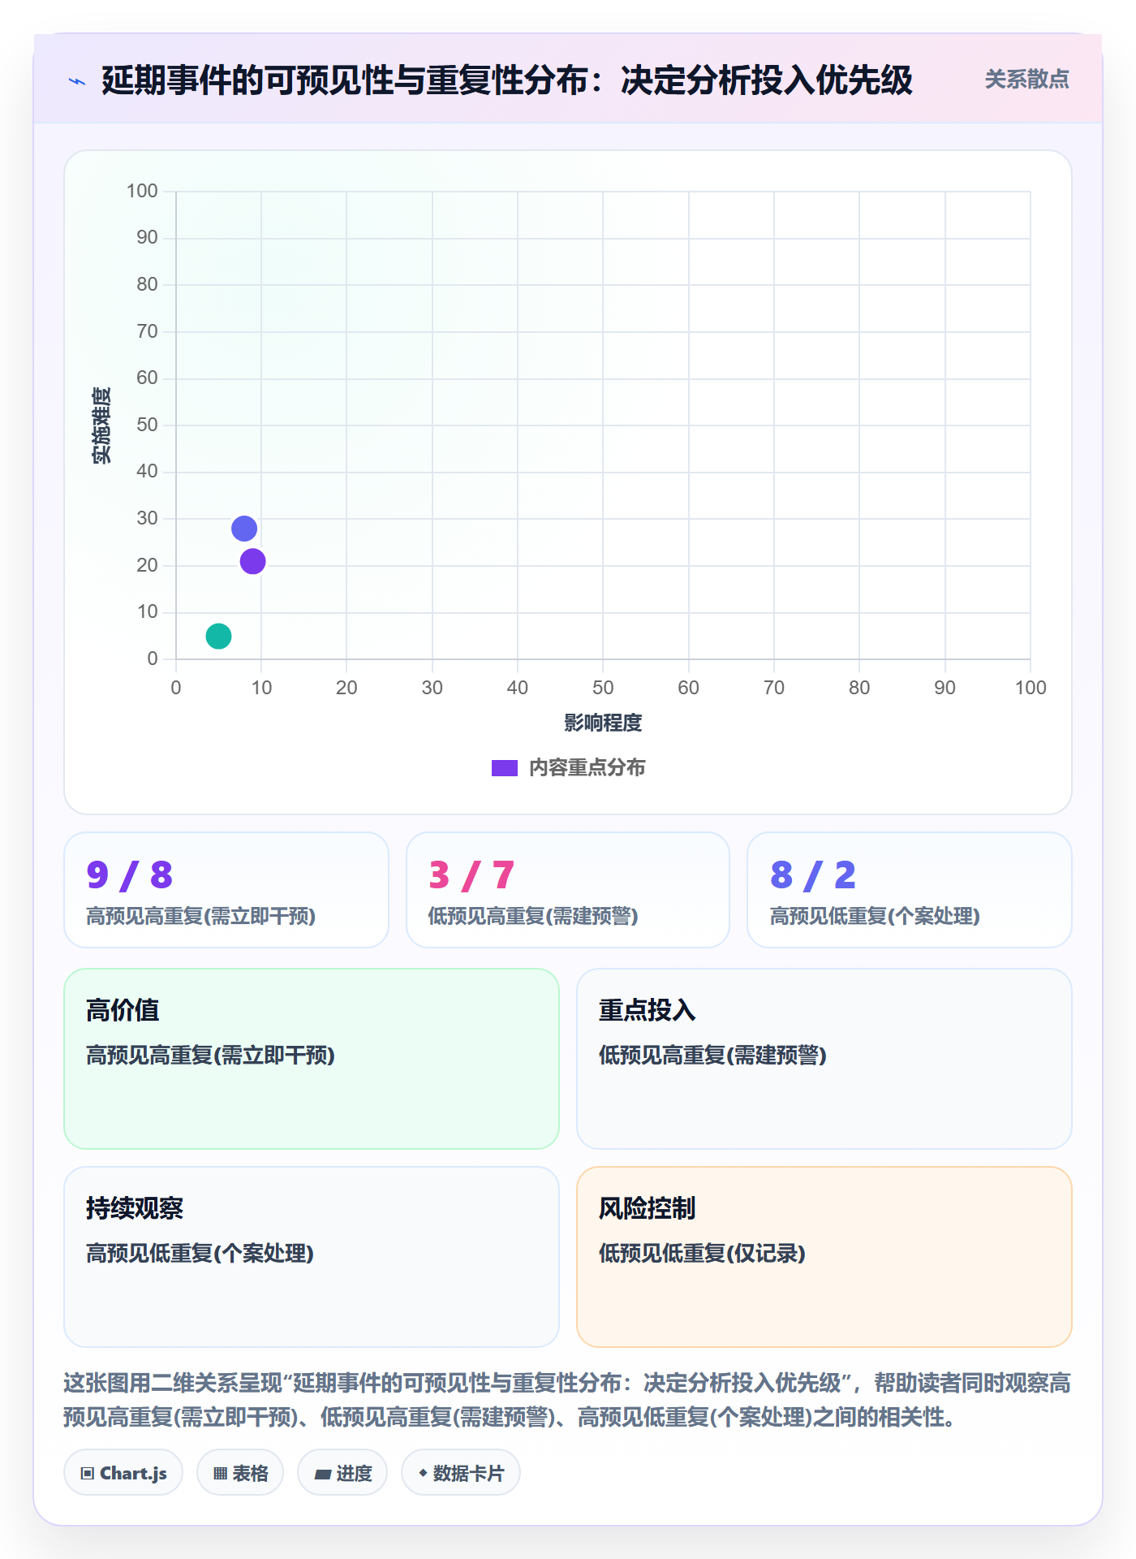Viewport: 1136px width, 1559px height.
Task: Click the y-axis tick label 100
Action: pos(142,191)
